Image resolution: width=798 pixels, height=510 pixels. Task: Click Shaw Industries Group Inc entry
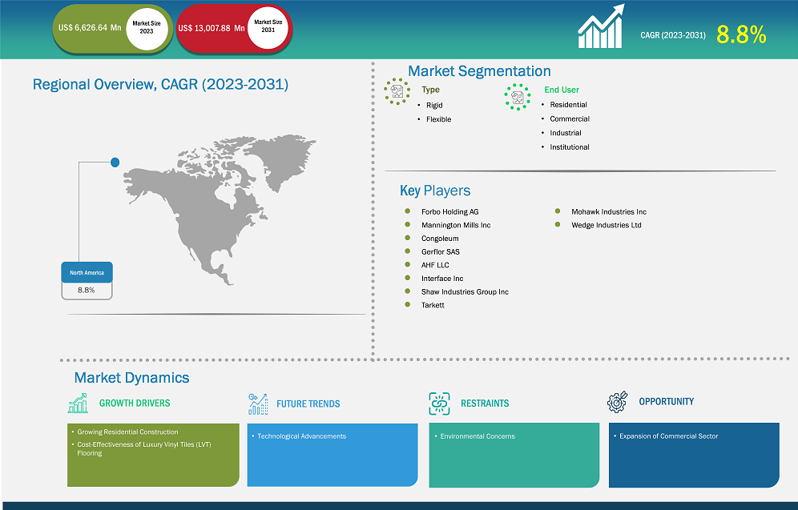coord(465,291)
